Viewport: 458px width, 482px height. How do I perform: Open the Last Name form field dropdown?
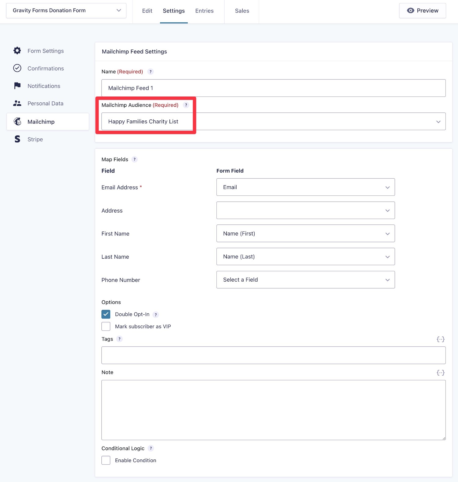point(306,257)
